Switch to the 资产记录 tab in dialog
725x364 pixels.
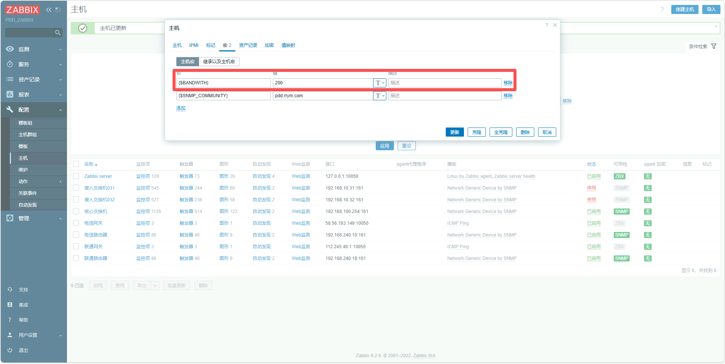(x=248, y=45)
